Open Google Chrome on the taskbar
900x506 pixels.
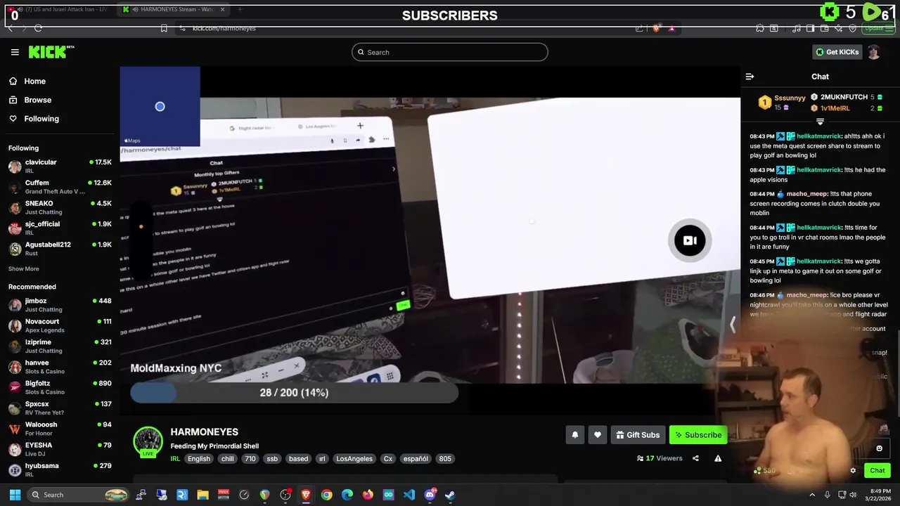[x=326, y=495]
